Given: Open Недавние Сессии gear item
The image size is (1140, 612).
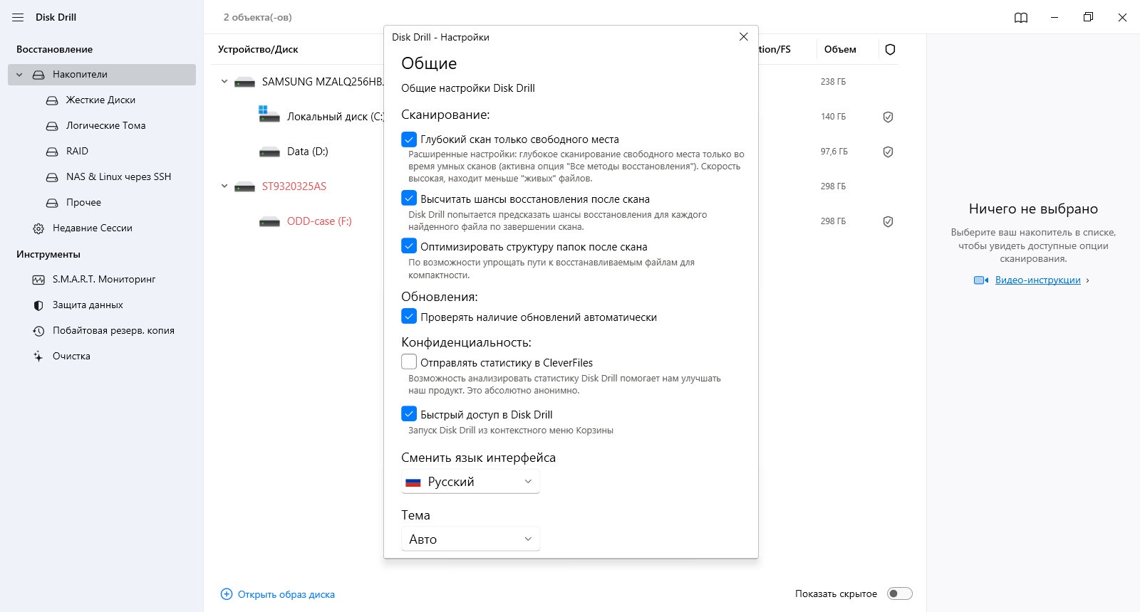Looking at the screenshot, I should point(92,228).
